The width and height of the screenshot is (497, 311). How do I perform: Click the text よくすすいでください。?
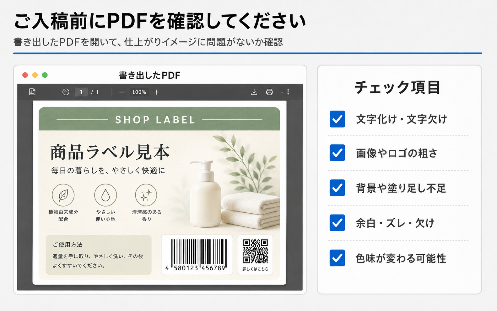tap(78, 266)
